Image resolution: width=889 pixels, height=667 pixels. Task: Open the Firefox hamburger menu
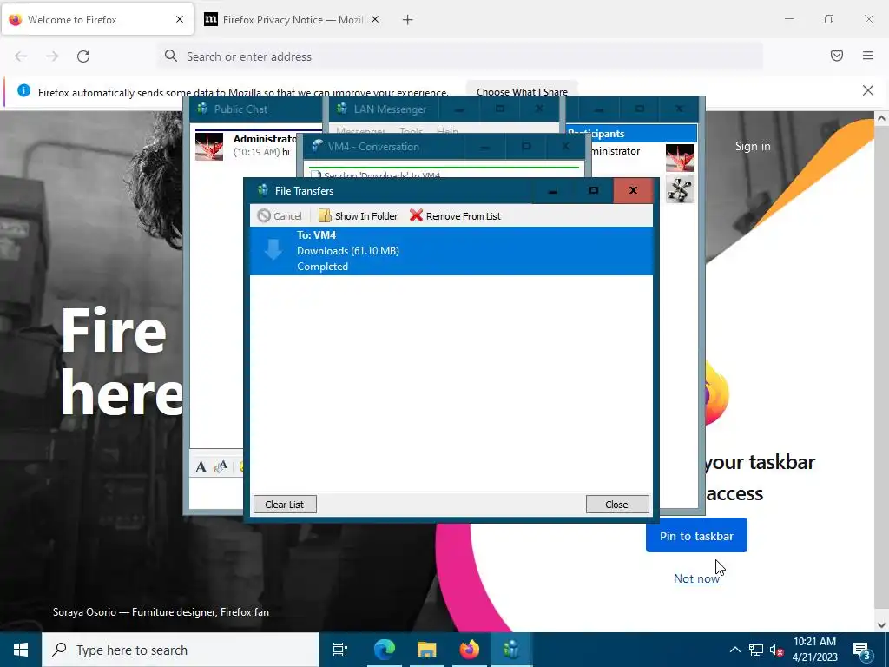pos(868,56)
